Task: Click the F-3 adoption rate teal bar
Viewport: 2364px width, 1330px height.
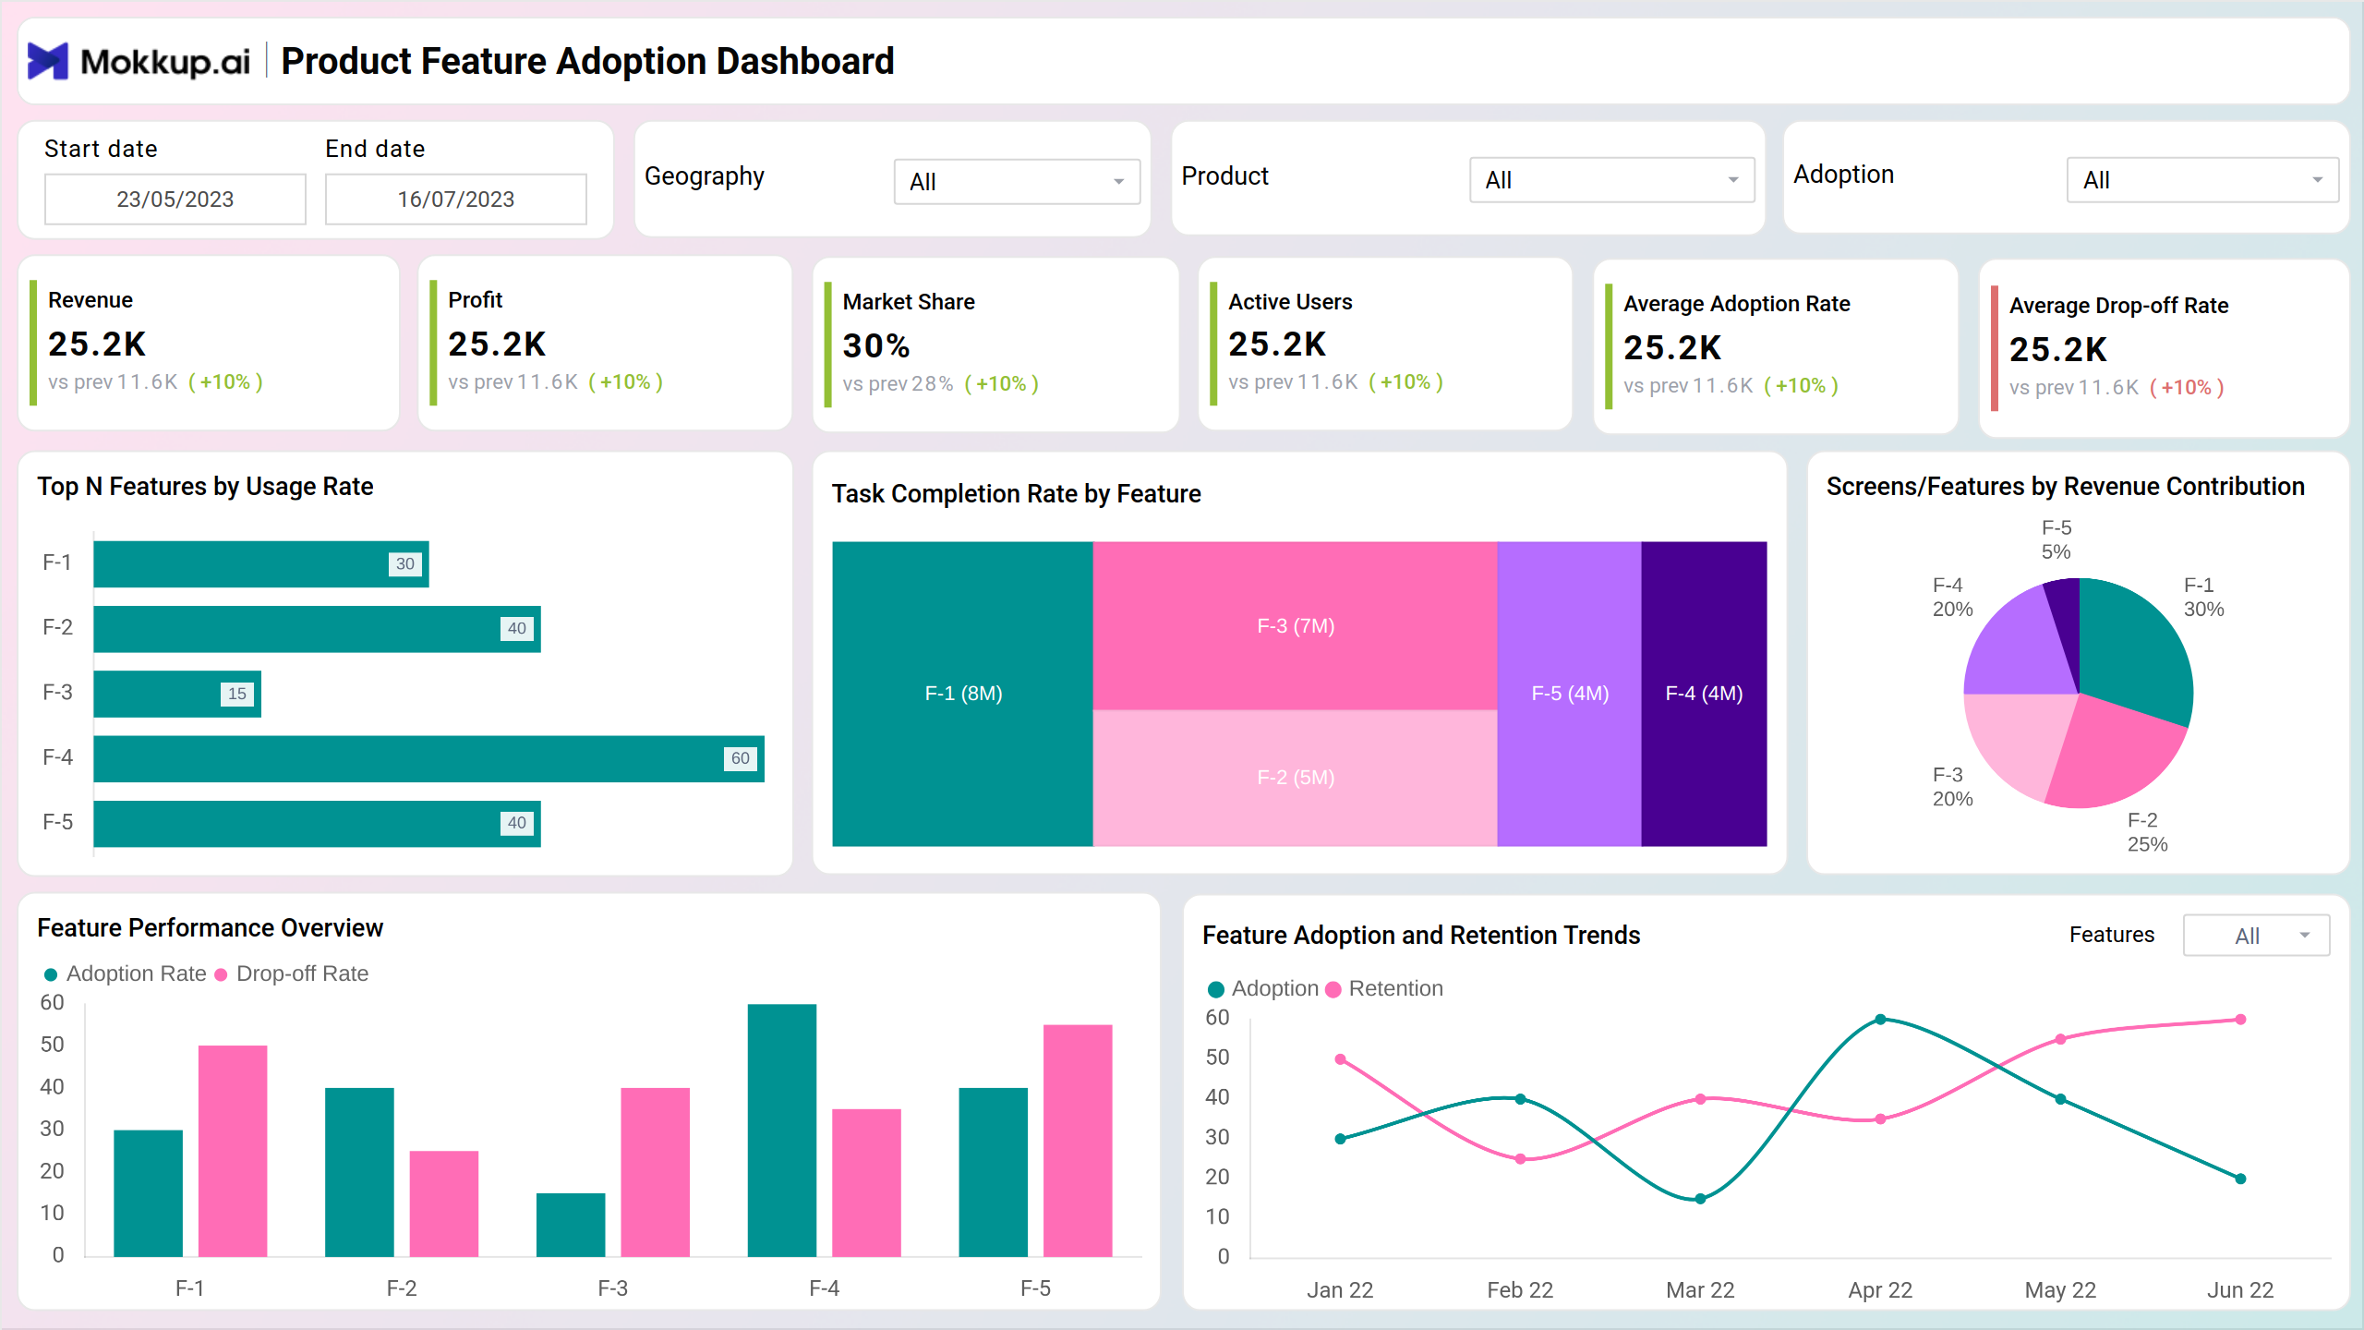Action: [571, 1225]
